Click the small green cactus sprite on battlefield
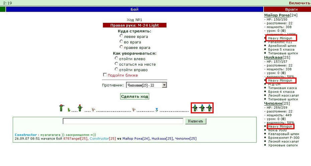This screenshot has width=311, height=166. point(69,110)
